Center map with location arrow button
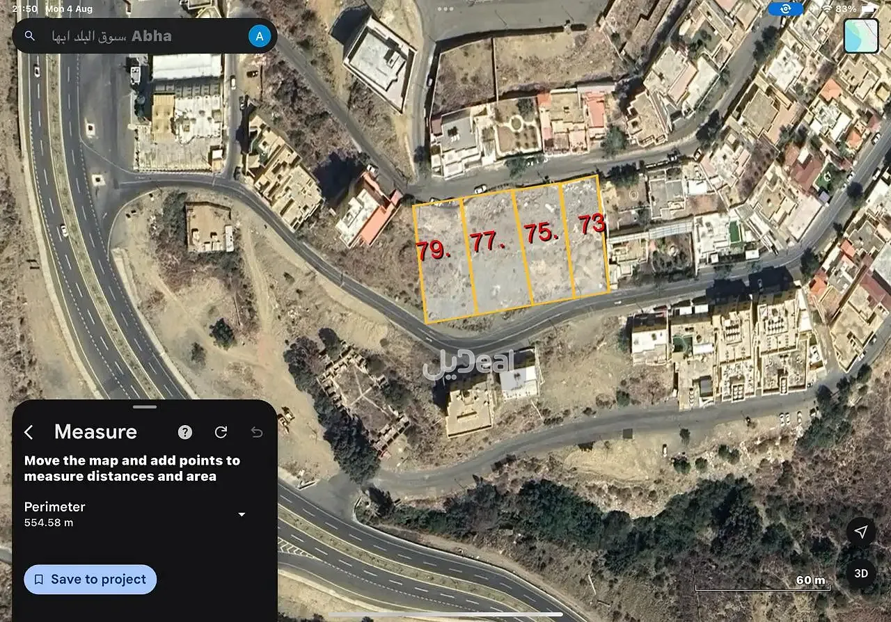891x622 pixels. 861,532
